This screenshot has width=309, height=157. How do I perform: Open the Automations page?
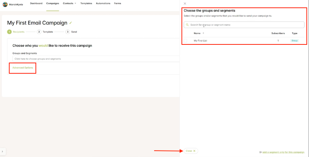(103, 3)
